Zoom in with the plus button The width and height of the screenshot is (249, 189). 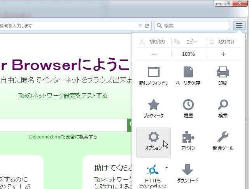[223, 54]
